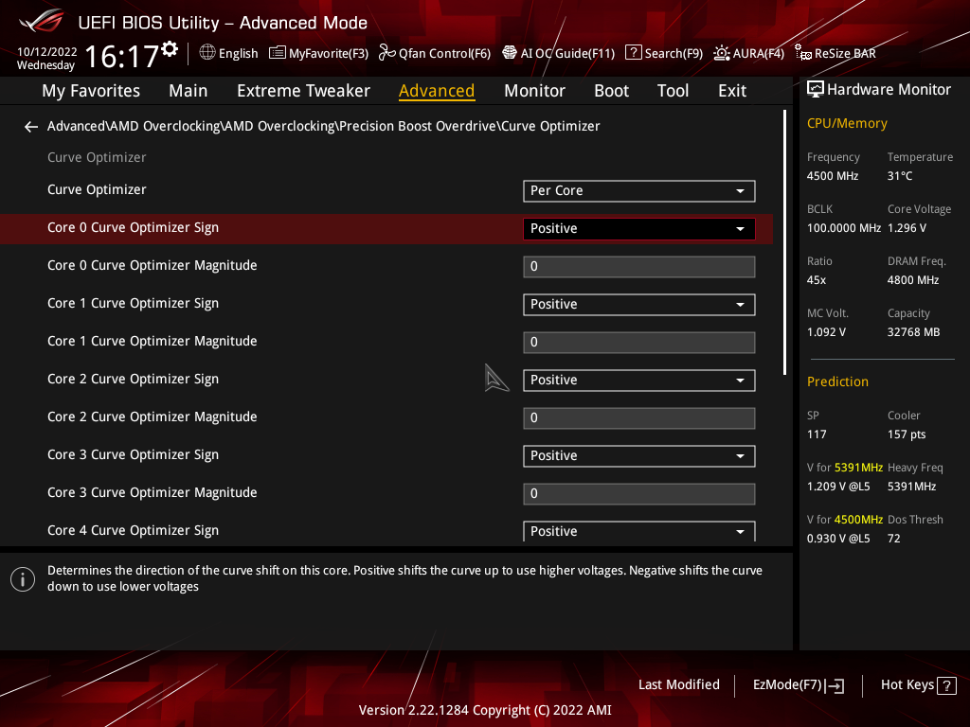Click AI OC Guide(F11) label
The image size is (970, 727).
point(568,54)
